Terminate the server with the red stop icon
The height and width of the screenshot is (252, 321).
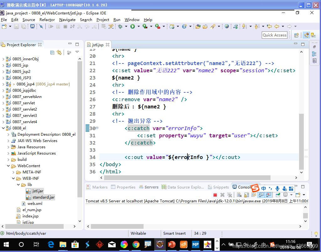(x=215, y=195)
